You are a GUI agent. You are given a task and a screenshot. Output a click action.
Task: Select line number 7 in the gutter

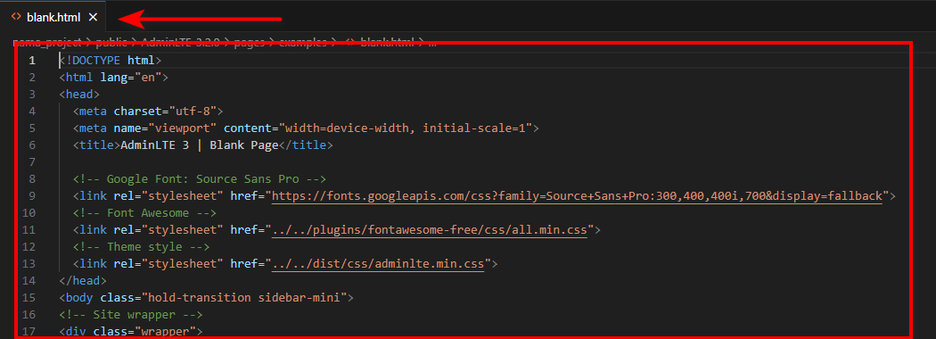[x=32, y=161]
